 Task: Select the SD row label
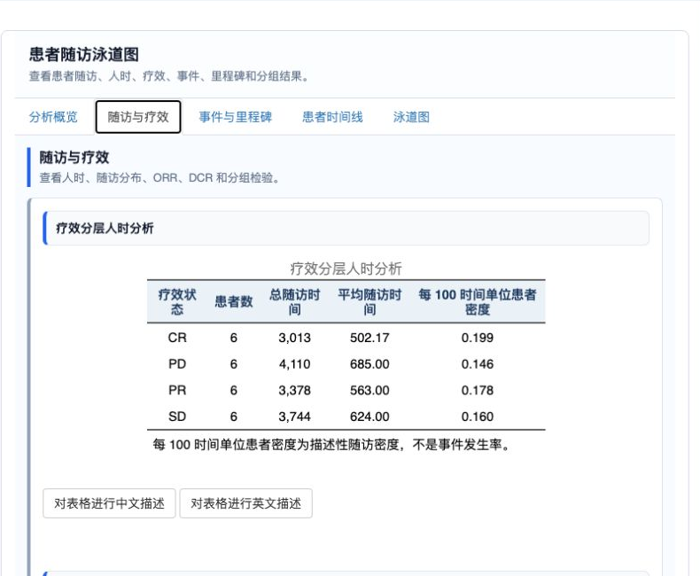tap(177, 416)
